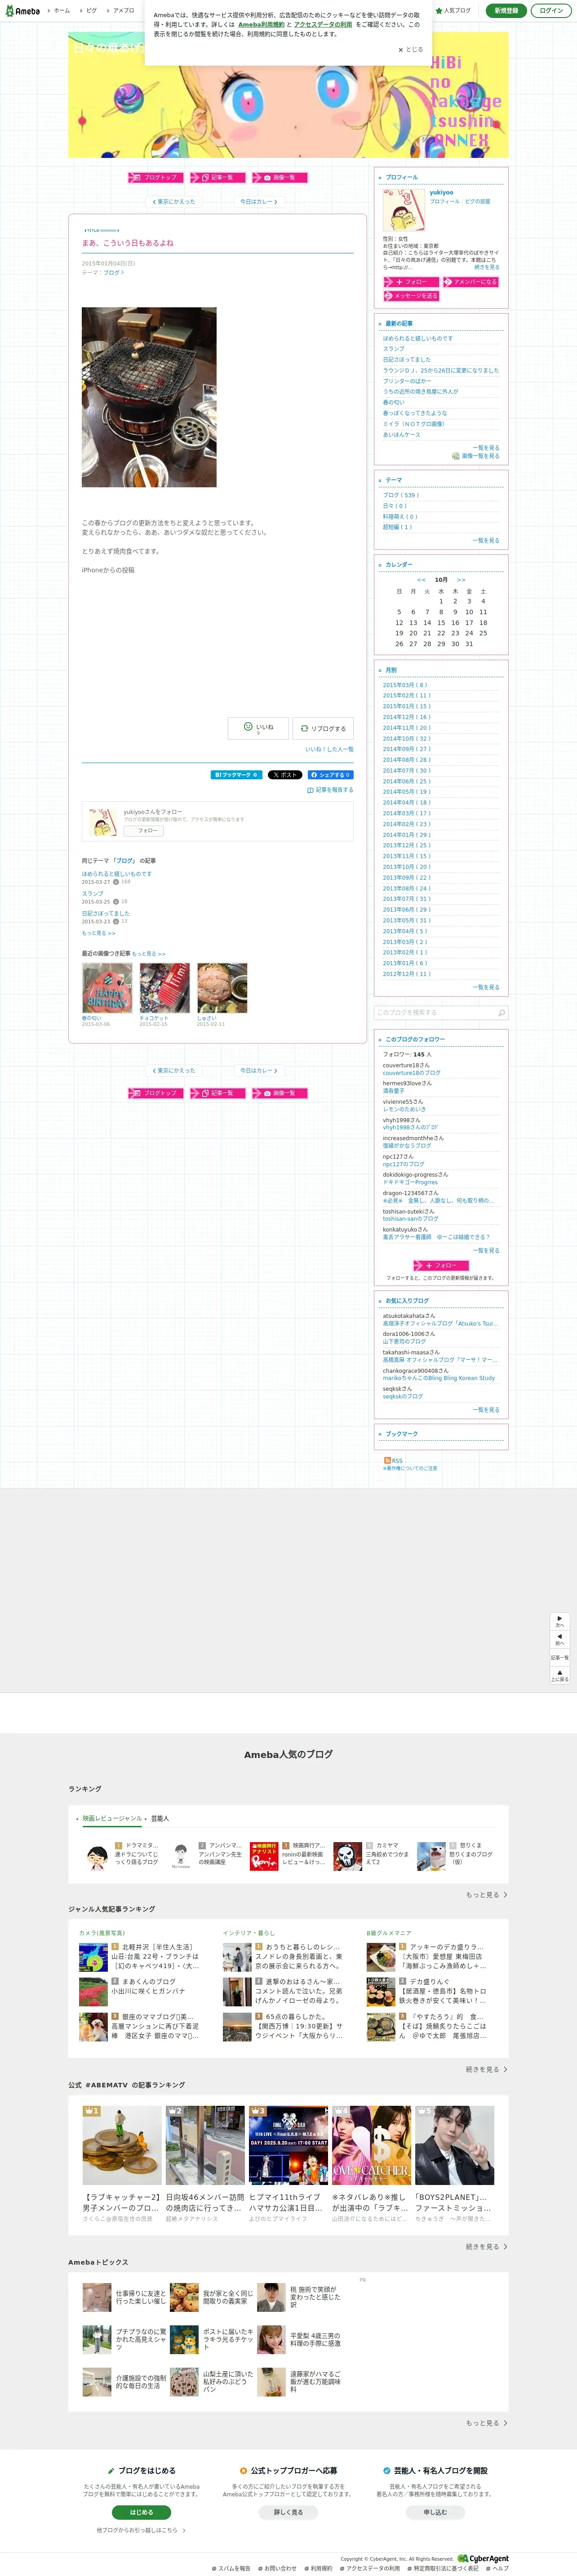Viewport: 577px width, 2576px height.
Task: Click the CyberAgent logo in footer
Action: 483,2559
